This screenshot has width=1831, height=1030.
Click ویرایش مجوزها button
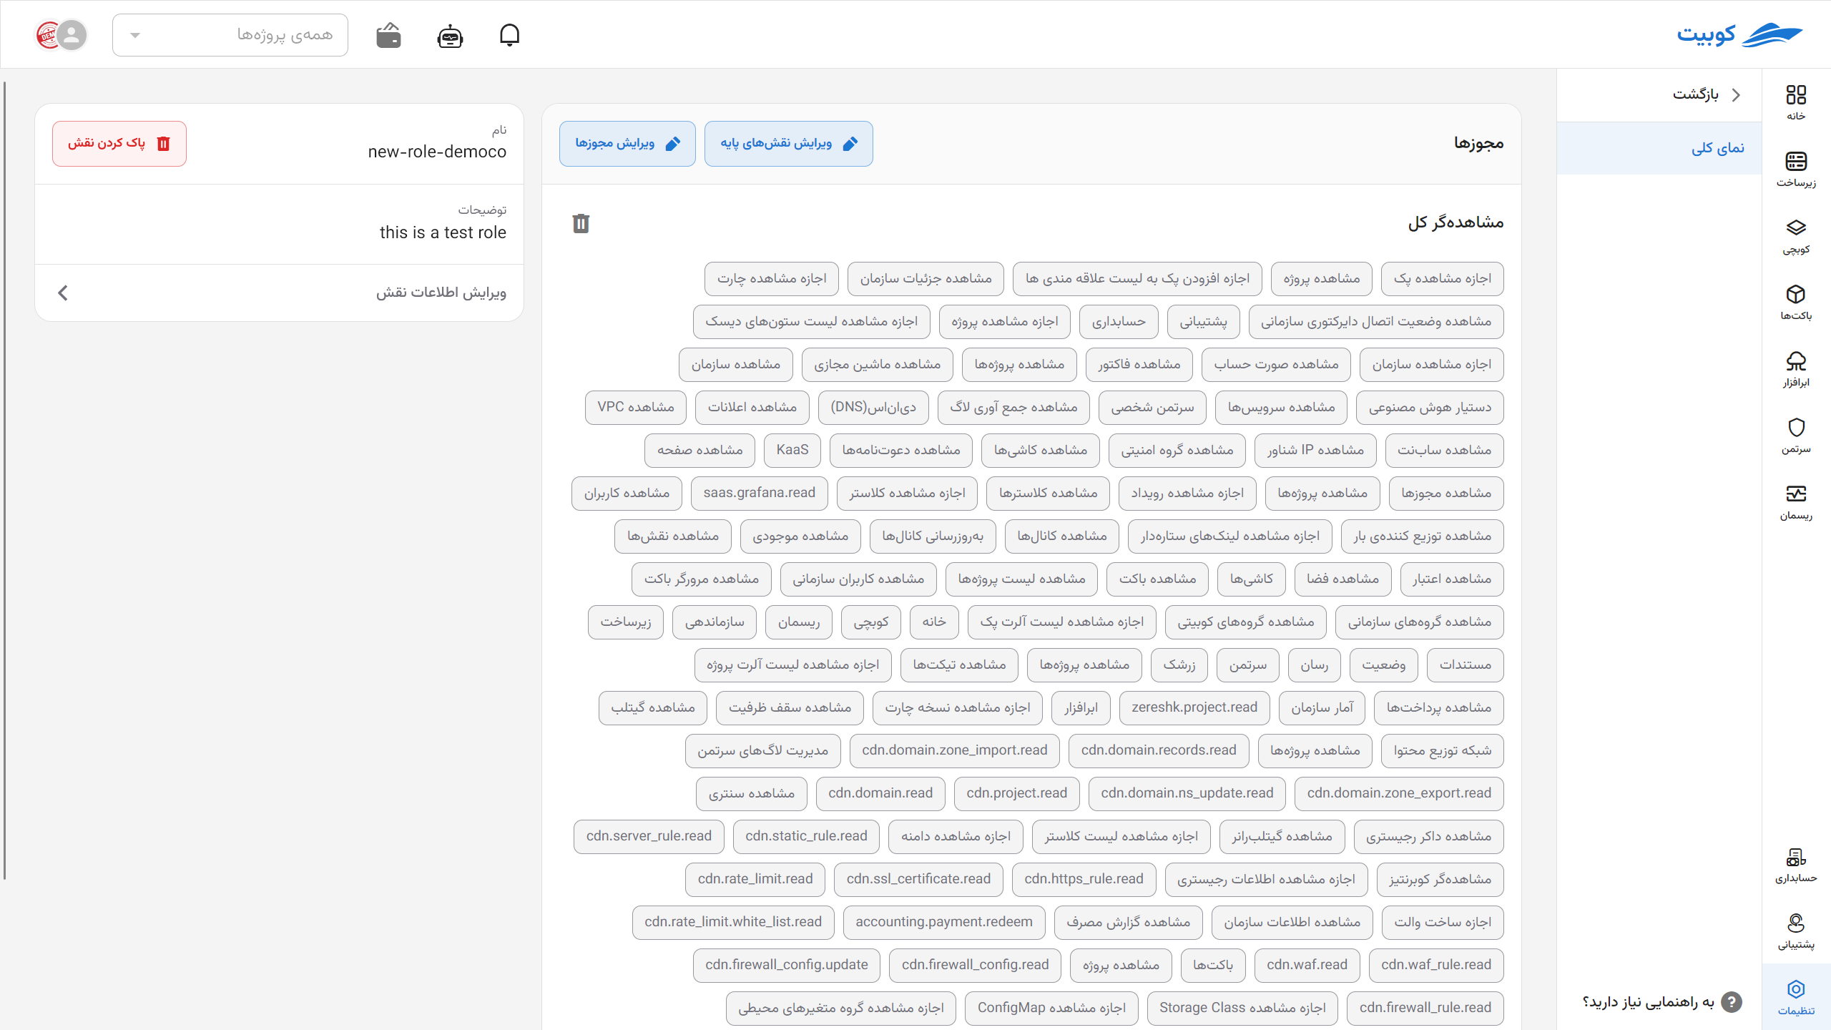coord(627,144)
